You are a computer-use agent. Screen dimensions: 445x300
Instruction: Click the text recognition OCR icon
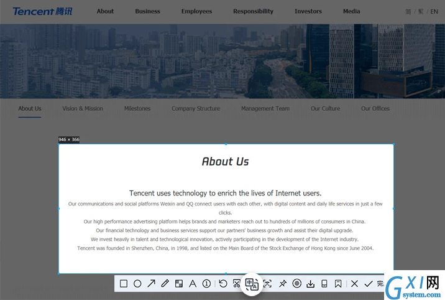(x=267, y=284)
